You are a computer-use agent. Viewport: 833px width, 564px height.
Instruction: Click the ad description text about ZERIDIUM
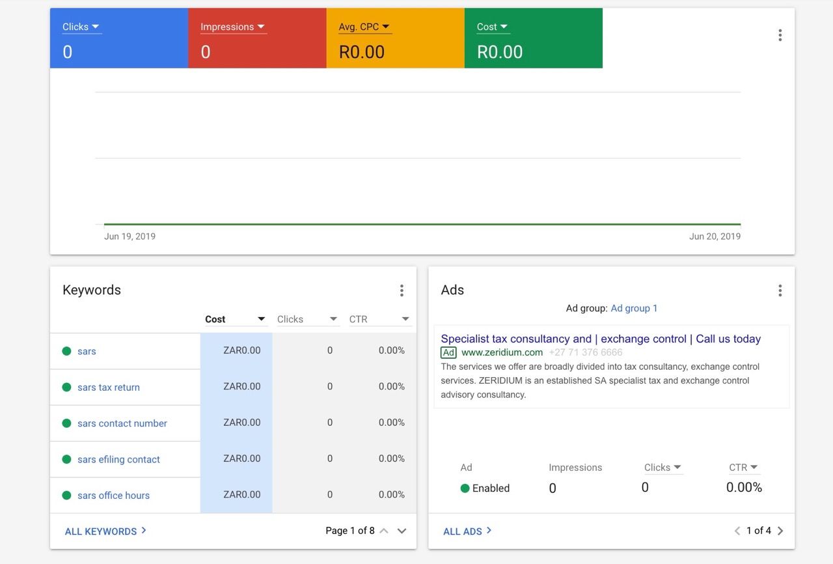[600, 380]
